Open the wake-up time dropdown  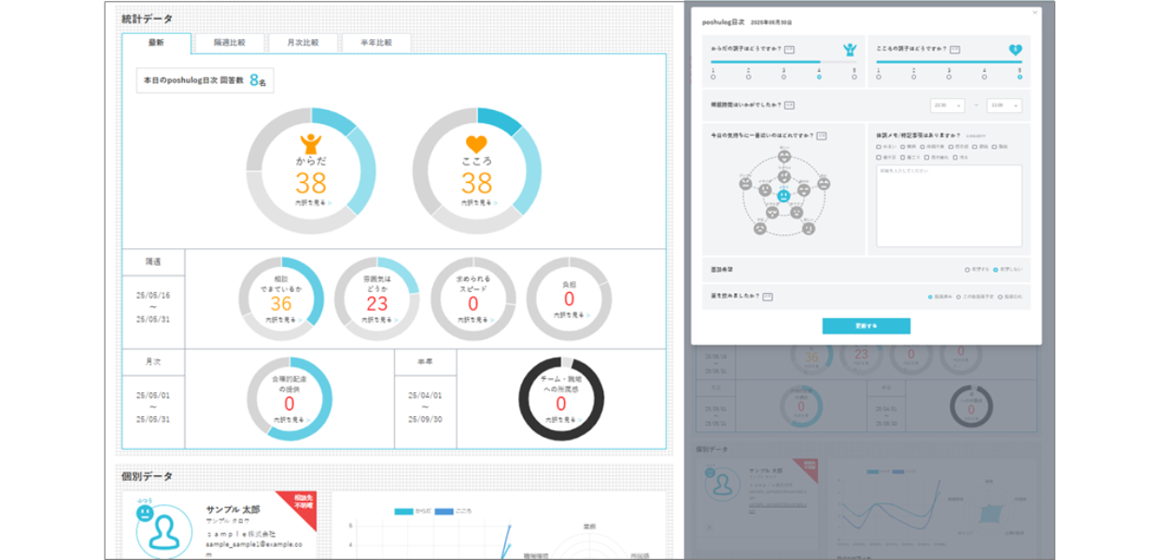click(1005, 105)
